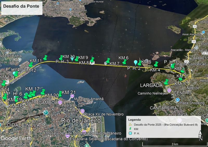Select the P. H. 3 cyan balloon marker
This screenshot has height=147, width=208.
[72, 59]
